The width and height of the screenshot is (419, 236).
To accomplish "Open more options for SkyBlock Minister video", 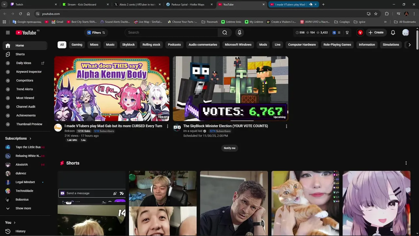I will pos(286,126).
